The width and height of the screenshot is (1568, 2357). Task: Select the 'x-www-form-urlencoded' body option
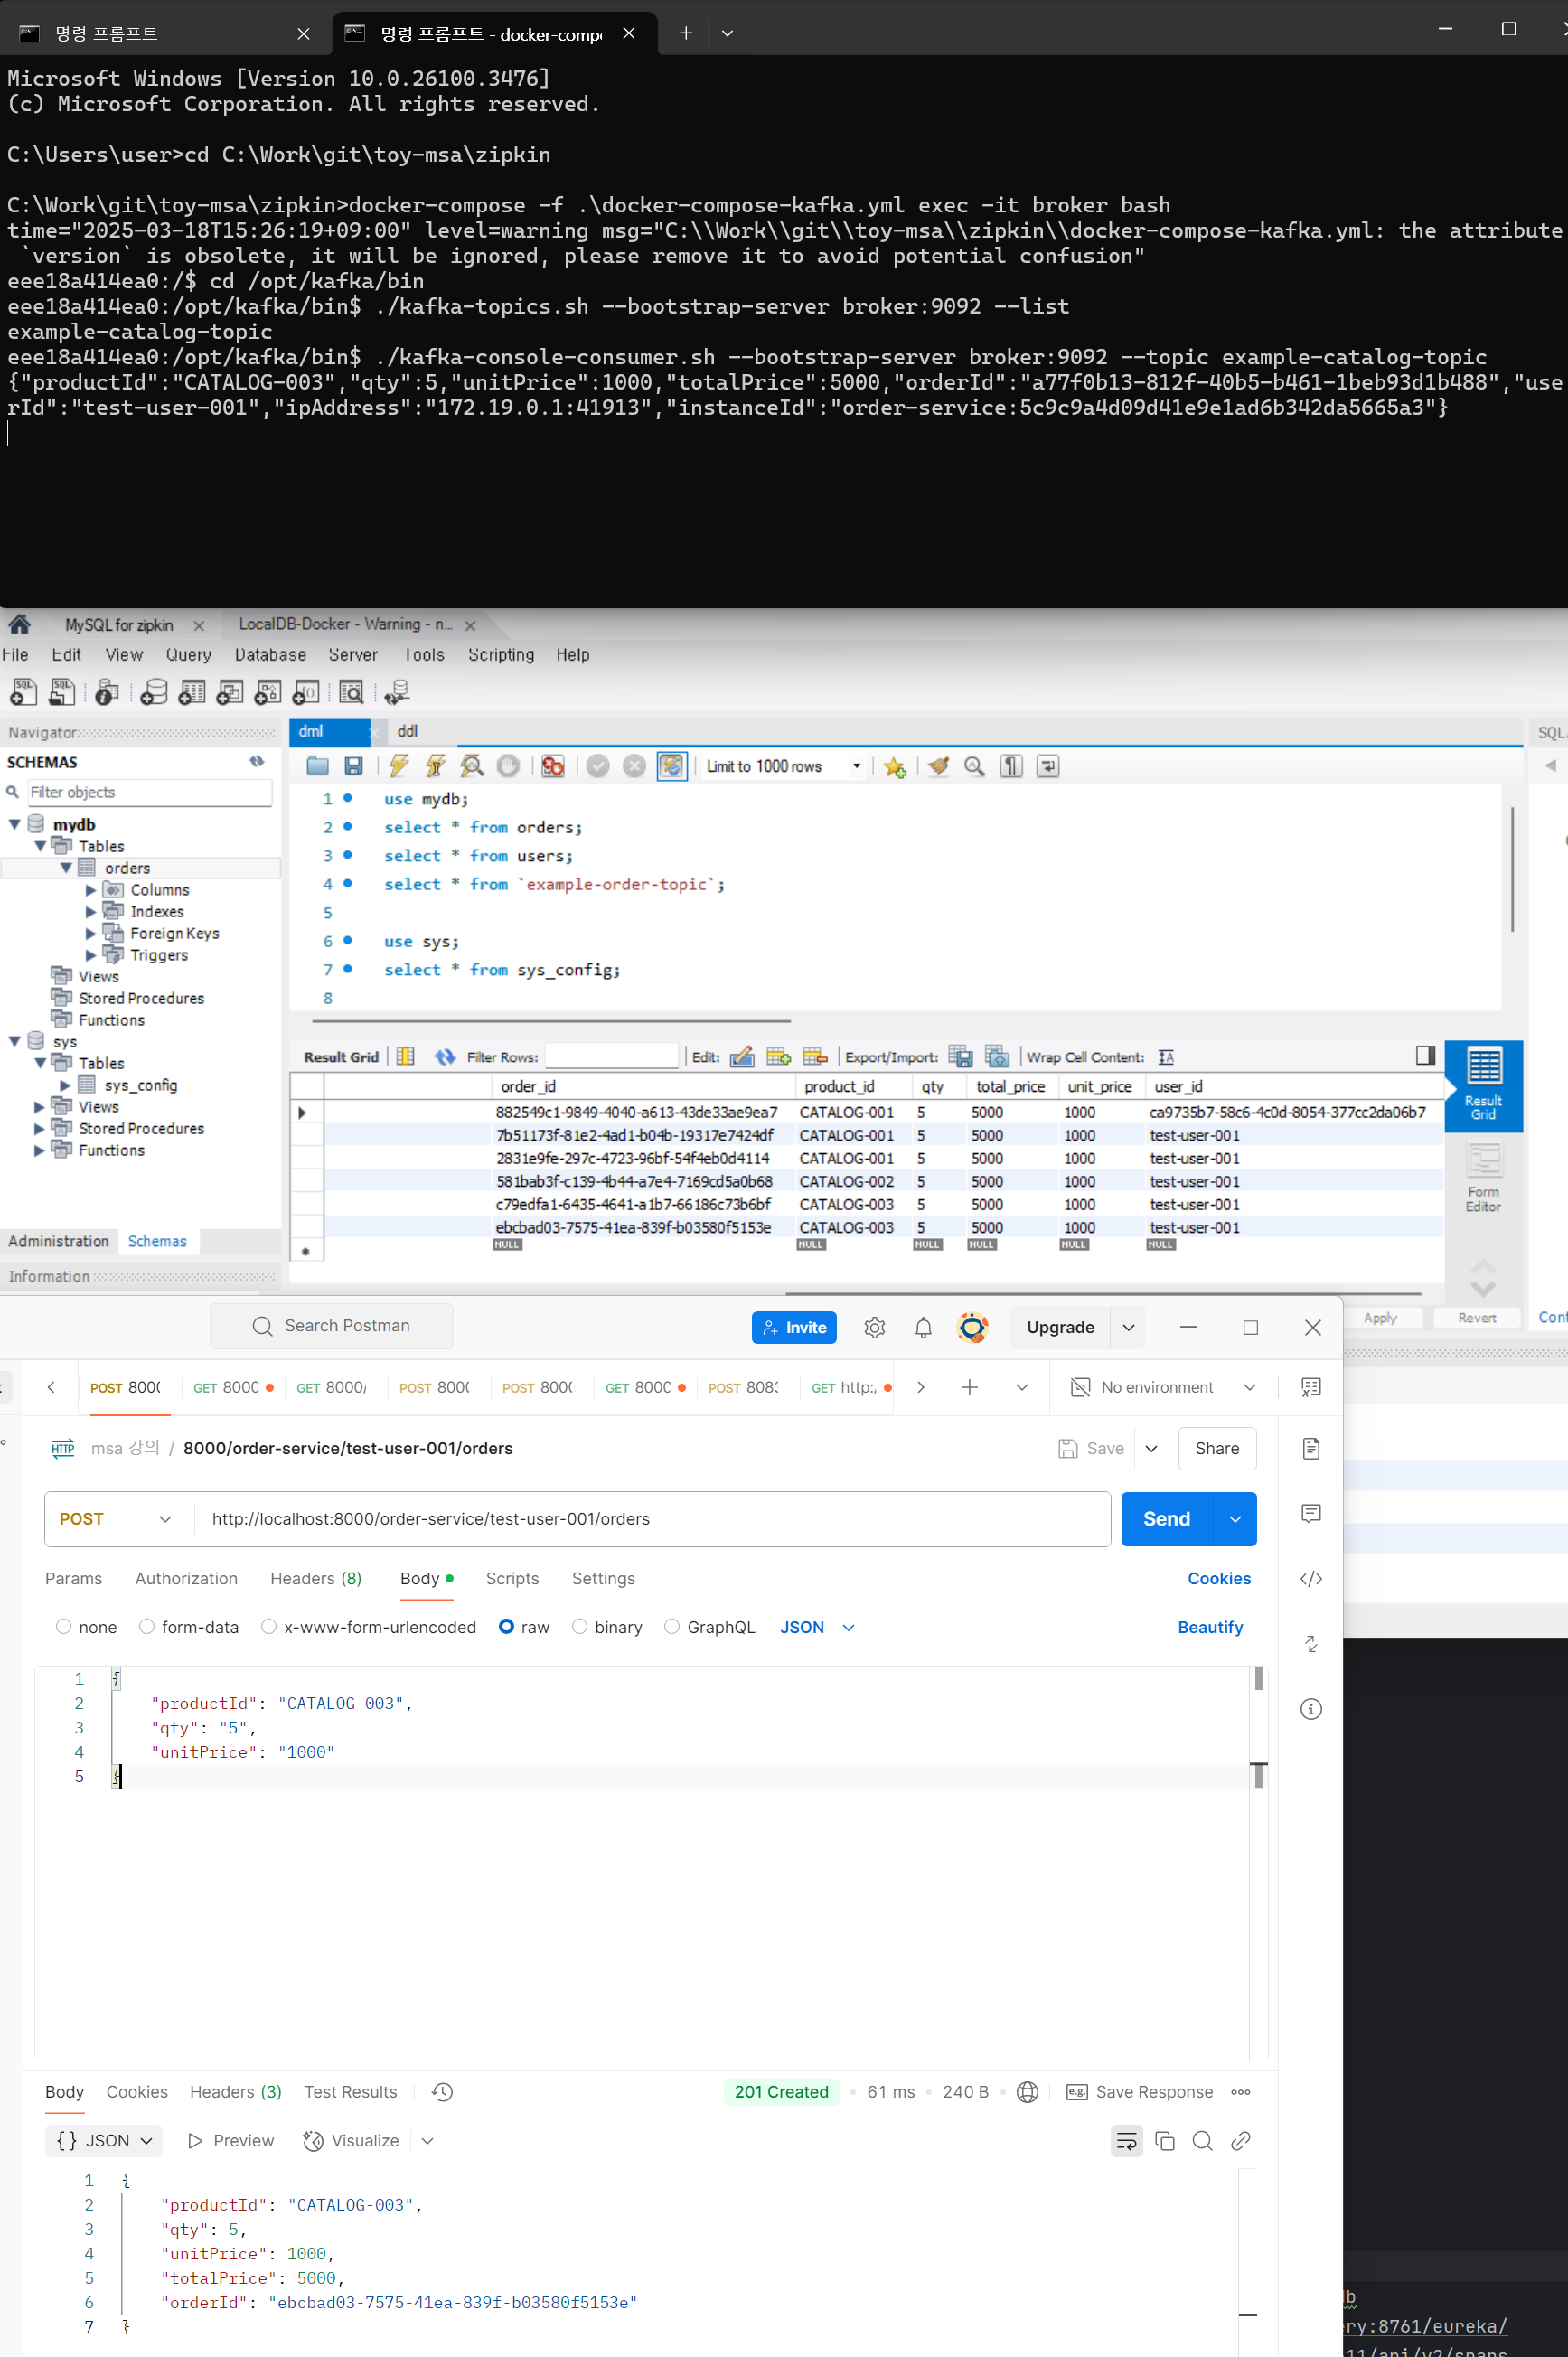click(269, 1626)
